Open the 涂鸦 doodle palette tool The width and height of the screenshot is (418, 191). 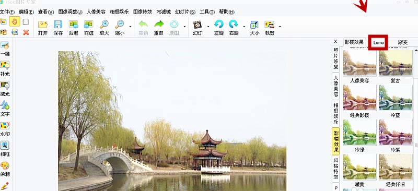[x=5, y=169]
